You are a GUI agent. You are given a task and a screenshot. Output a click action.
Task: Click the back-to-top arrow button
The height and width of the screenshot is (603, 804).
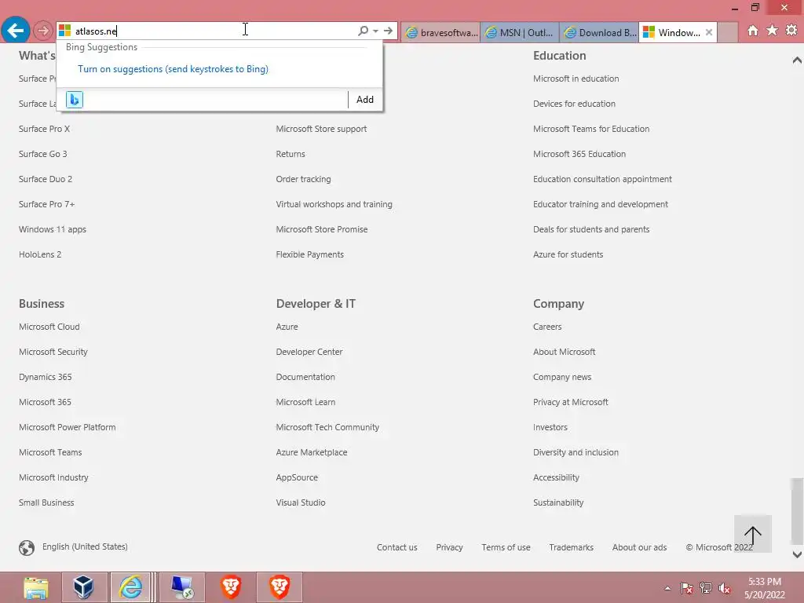pos(753,534)
